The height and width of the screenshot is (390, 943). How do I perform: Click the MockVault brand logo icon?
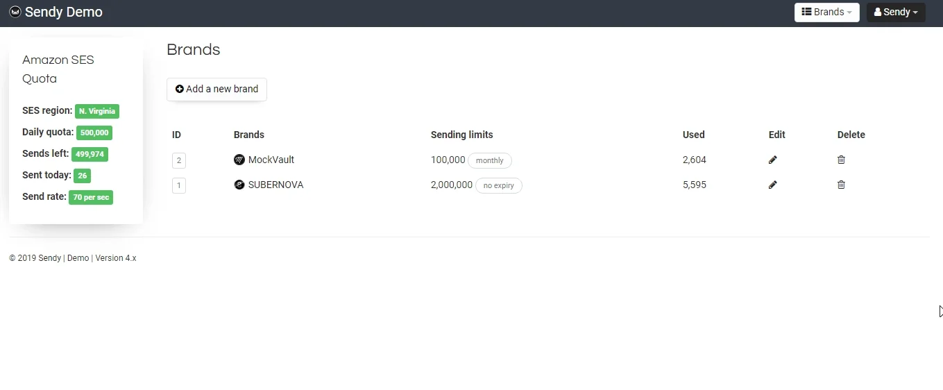[239, 160]
